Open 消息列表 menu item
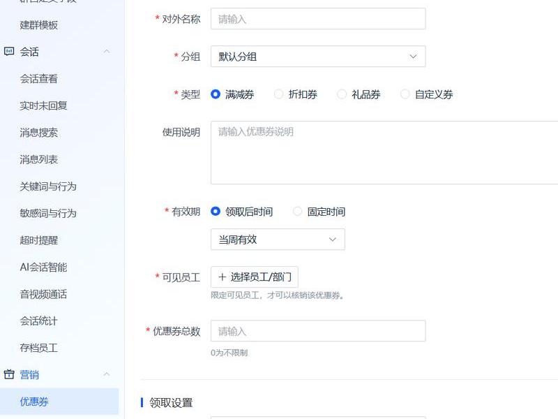Screen dimensions: 558x419 click(x=39, y=159)
